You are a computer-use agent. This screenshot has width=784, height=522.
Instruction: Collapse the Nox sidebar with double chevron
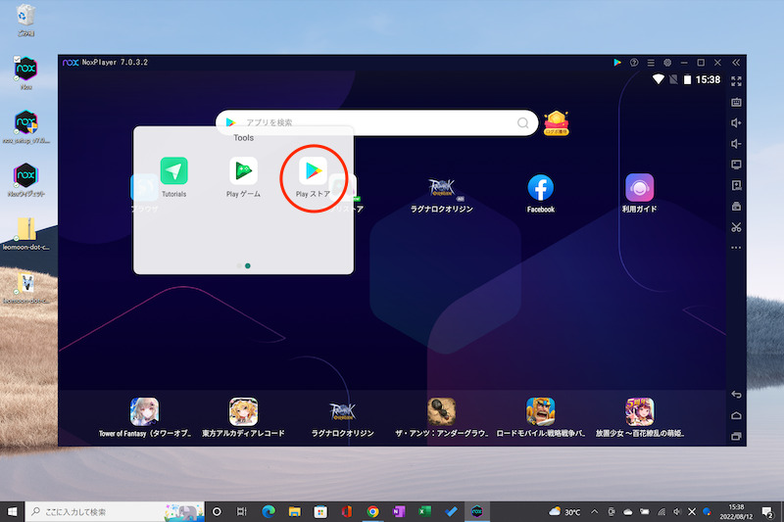(x=736, y=62)
